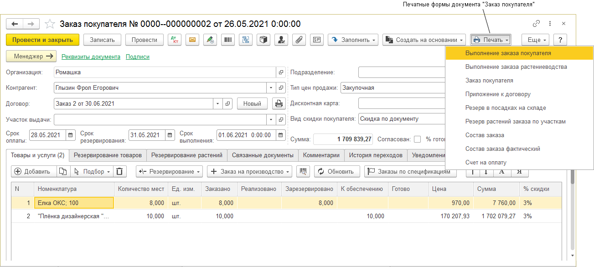Viewport: 594px width, 267px height.
Task: Click printer icon next to Договор field
Action: 279,103
